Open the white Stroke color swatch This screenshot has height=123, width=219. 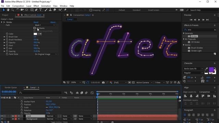pyautogui.click(x=35, y=34)
